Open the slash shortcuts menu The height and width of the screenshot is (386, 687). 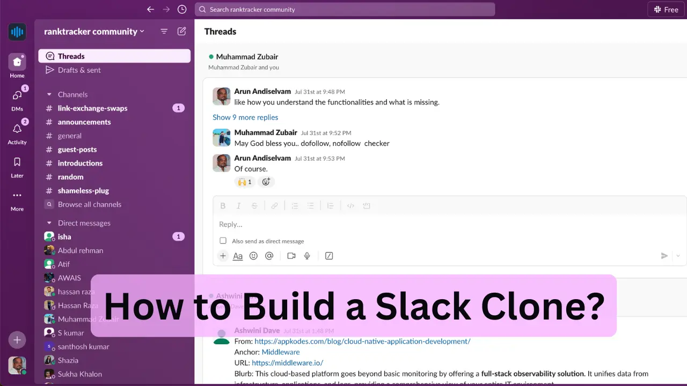(x=329, y=256)
